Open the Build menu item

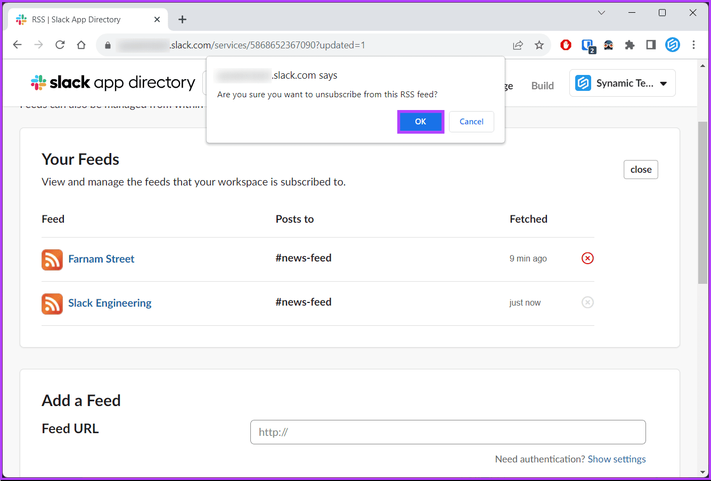tap(542, 86)
